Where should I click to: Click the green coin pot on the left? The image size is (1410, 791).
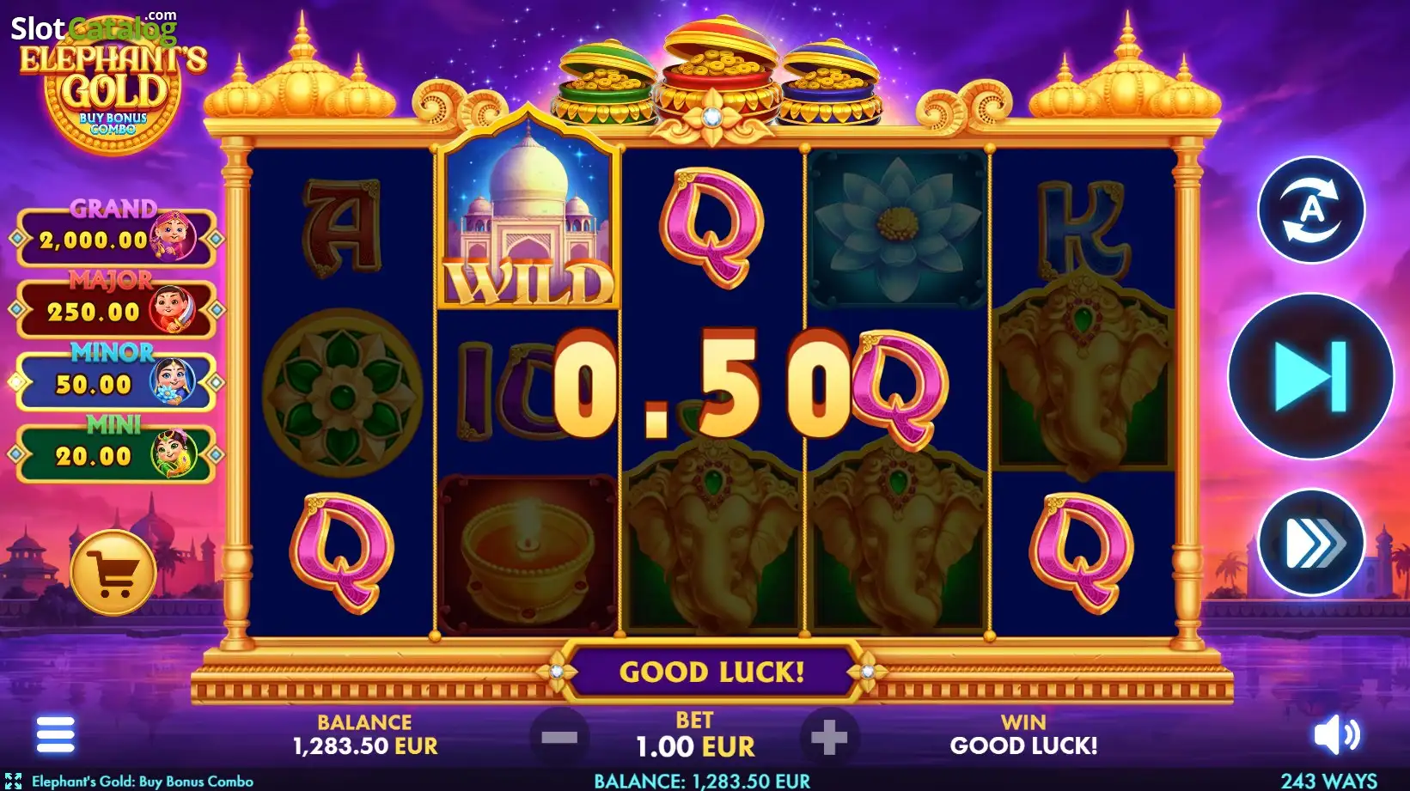click(606, 83)
